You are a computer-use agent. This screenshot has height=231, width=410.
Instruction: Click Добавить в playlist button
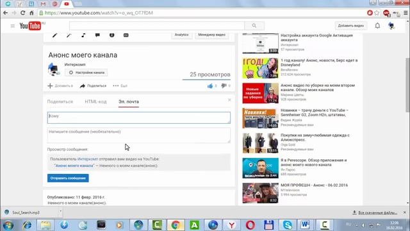pos(60,86)
